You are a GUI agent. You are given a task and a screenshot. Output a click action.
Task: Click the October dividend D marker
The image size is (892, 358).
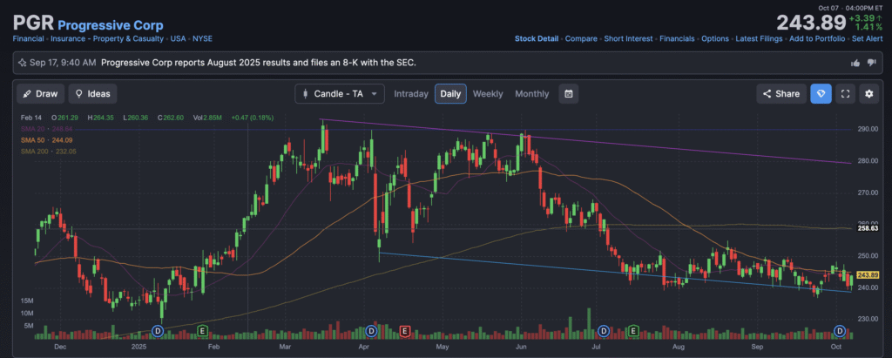click(x=841, y=331)
